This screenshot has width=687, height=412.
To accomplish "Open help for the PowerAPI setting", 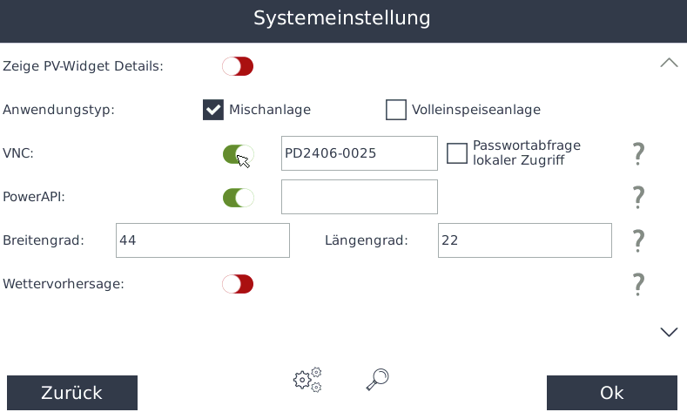I will [638, 198].
